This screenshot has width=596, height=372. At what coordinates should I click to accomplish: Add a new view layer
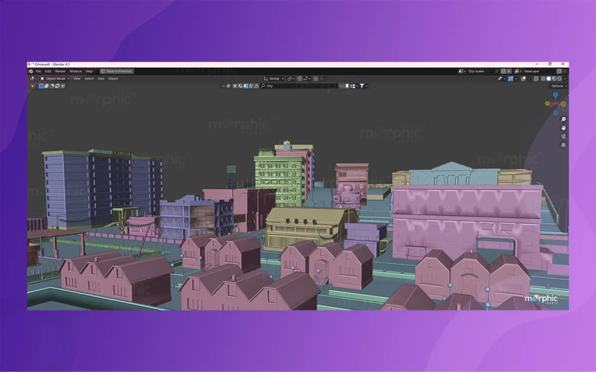(559, 71)
